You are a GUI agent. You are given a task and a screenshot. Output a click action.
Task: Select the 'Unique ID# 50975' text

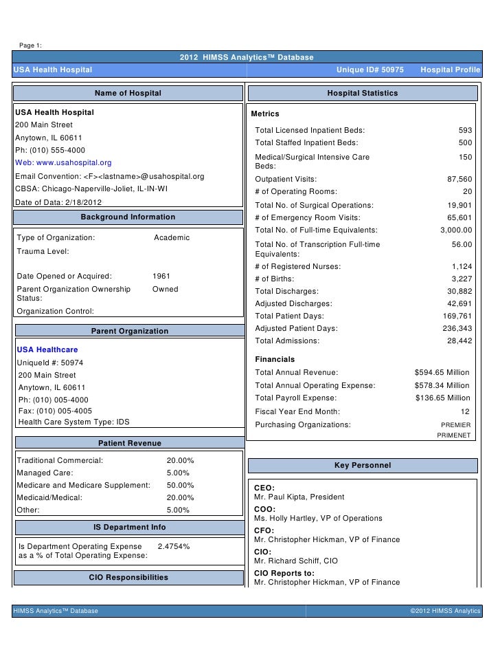click(x=370, y=70)
